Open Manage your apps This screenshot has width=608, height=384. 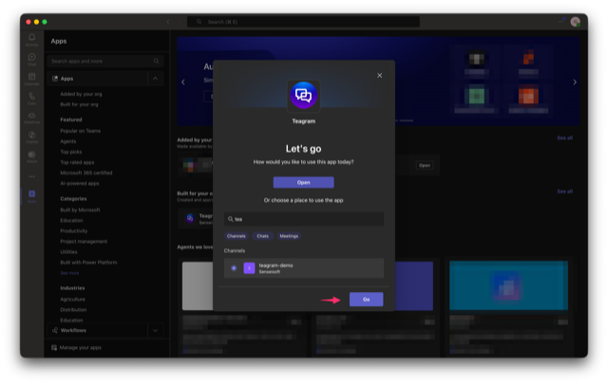coord(80,348)
